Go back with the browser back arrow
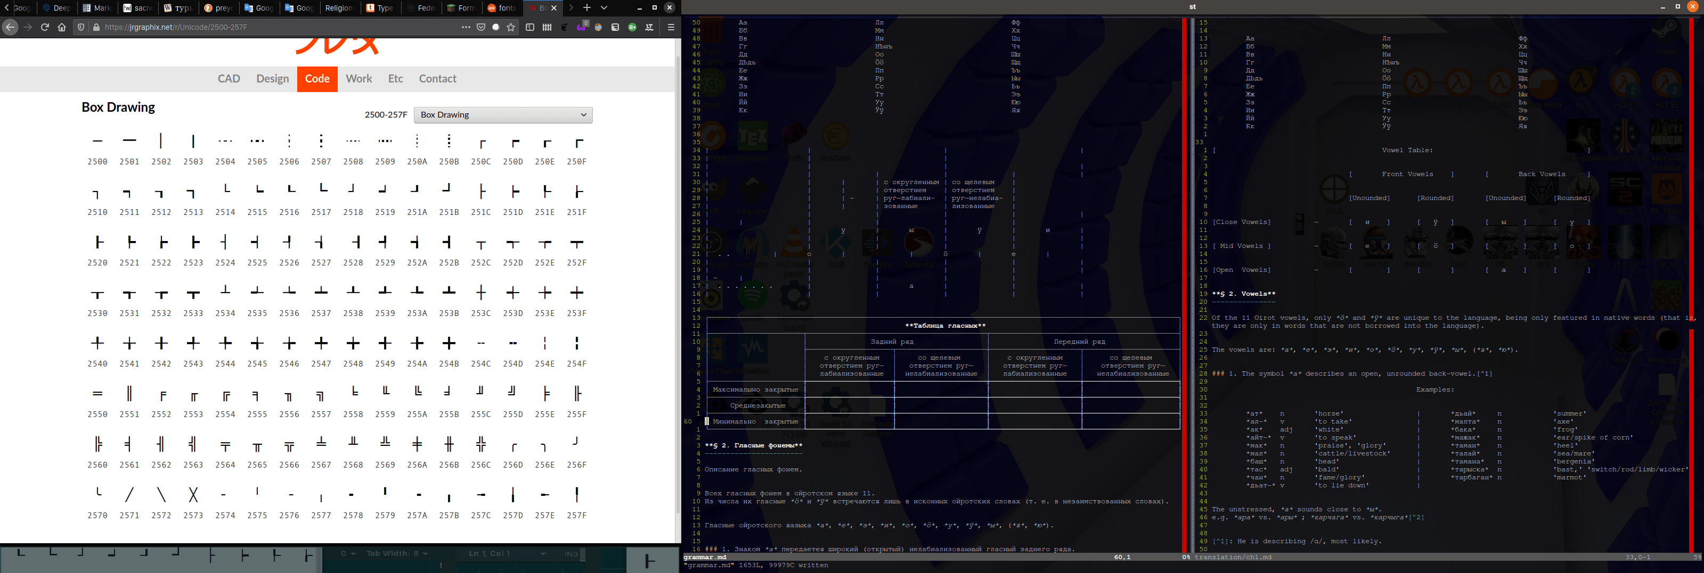 click(x=10, y=27)
